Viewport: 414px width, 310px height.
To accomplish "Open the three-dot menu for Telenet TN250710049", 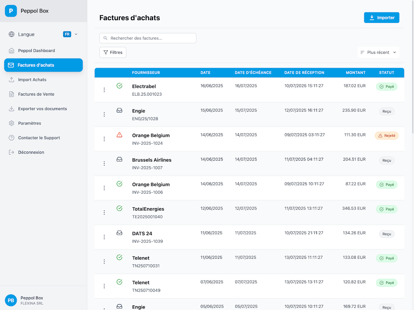I will coord(104,286).
